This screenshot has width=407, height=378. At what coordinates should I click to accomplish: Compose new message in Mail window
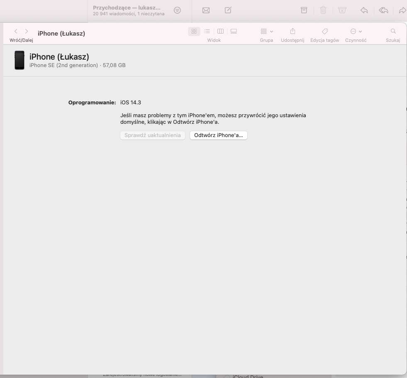[228, 10]
